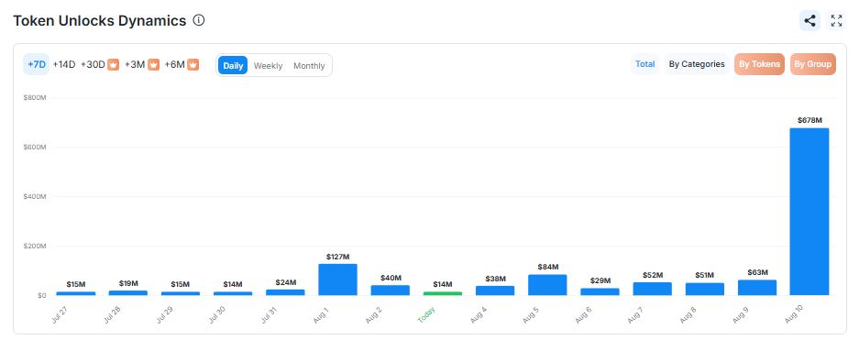Click the crown icon next to +30D

[x=114, y=64]
